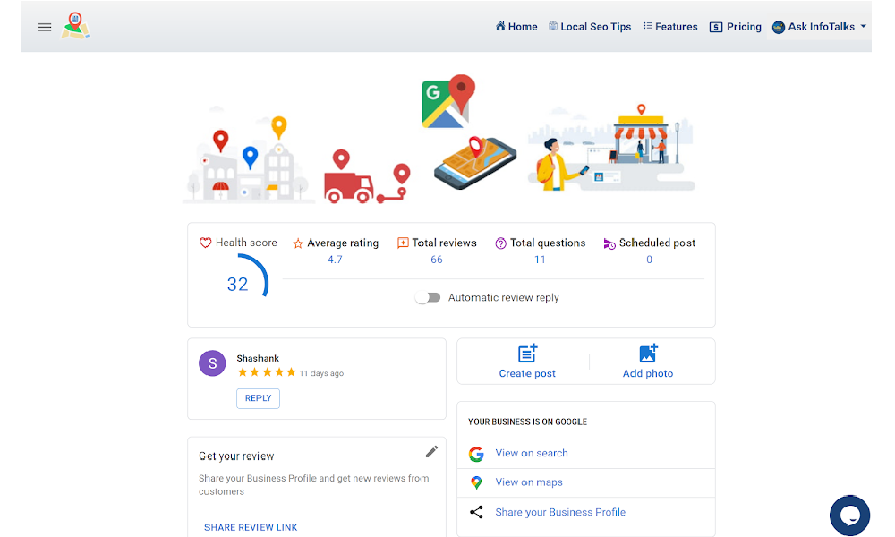Click the Google Maps pin icon
The width and height of the screenshot is (895, 537).
476,482
